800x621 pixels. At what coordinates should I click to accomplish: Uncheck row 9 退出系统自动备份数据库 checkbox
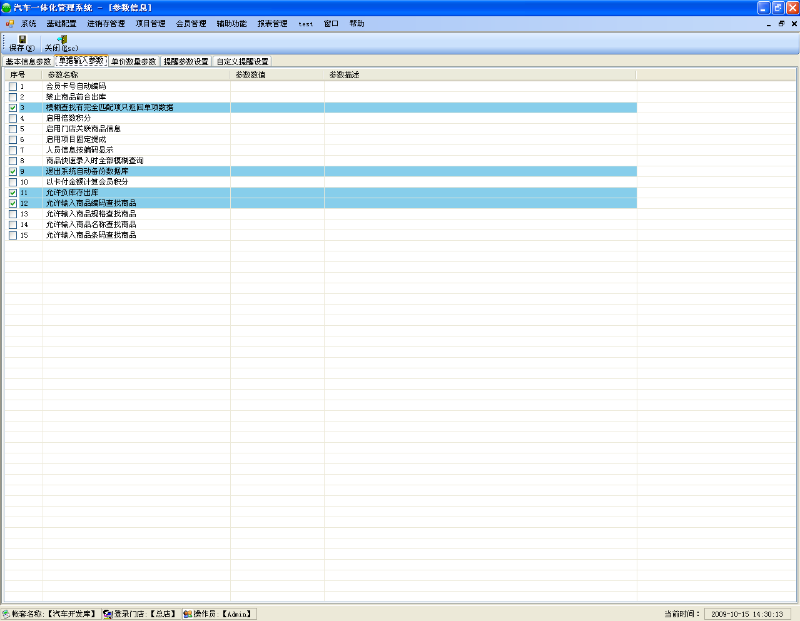pyautogui.click(x=13, y=171)
